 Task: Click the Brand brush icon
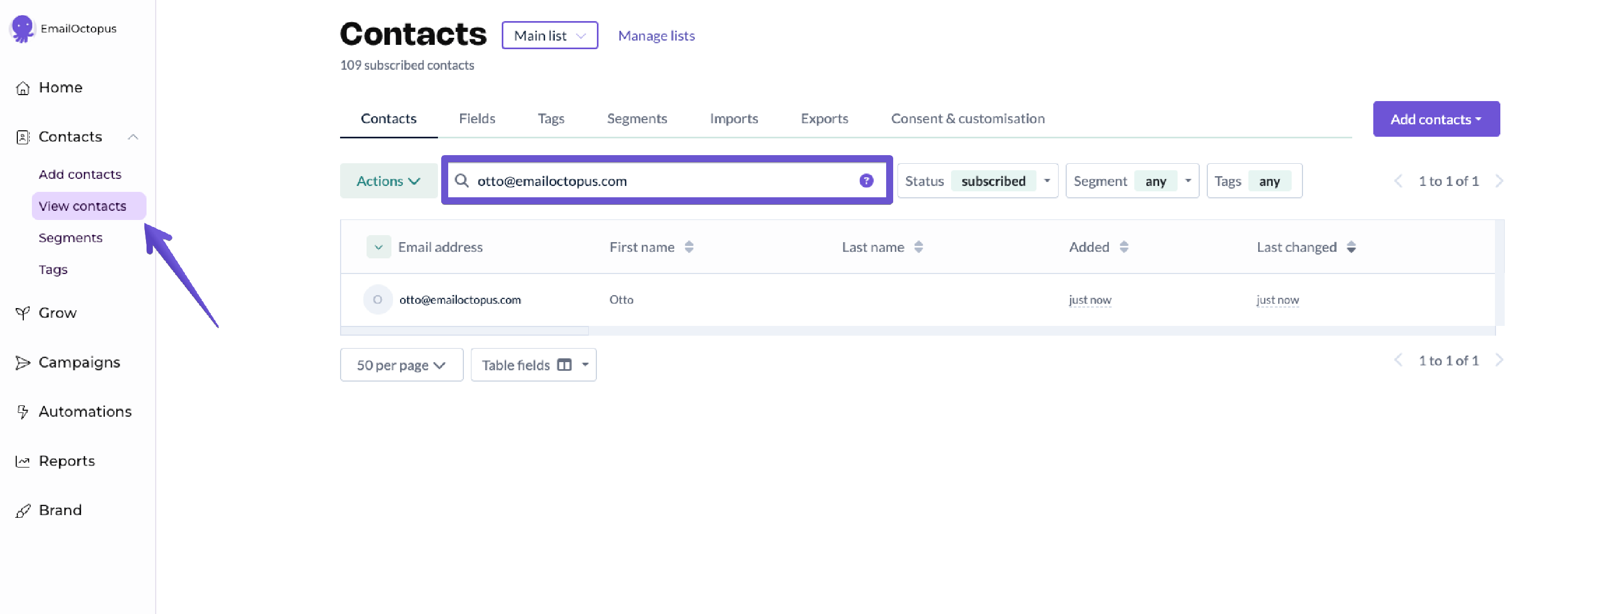[23, 511]
